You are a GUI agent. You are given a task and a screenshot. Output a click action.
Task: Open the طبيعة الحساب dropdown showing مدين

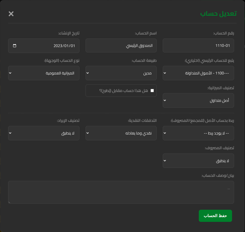pyautogui.click(x=121, y=73)
